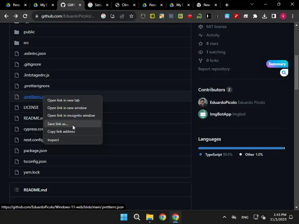
Task: Click the red wand extension icon
Action: 237,16
